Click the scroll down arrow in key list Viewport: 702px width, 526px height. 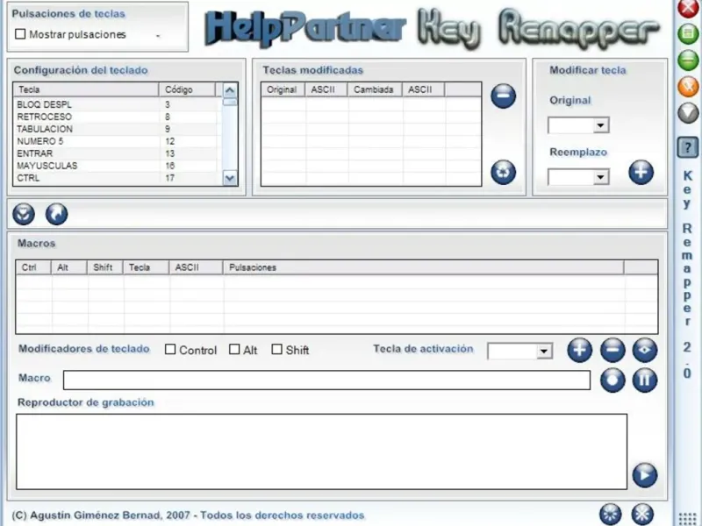[230, 179]
